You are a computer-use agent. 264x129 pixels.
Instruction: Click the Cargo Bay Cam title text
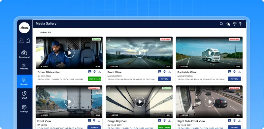(x=117, y=121)
